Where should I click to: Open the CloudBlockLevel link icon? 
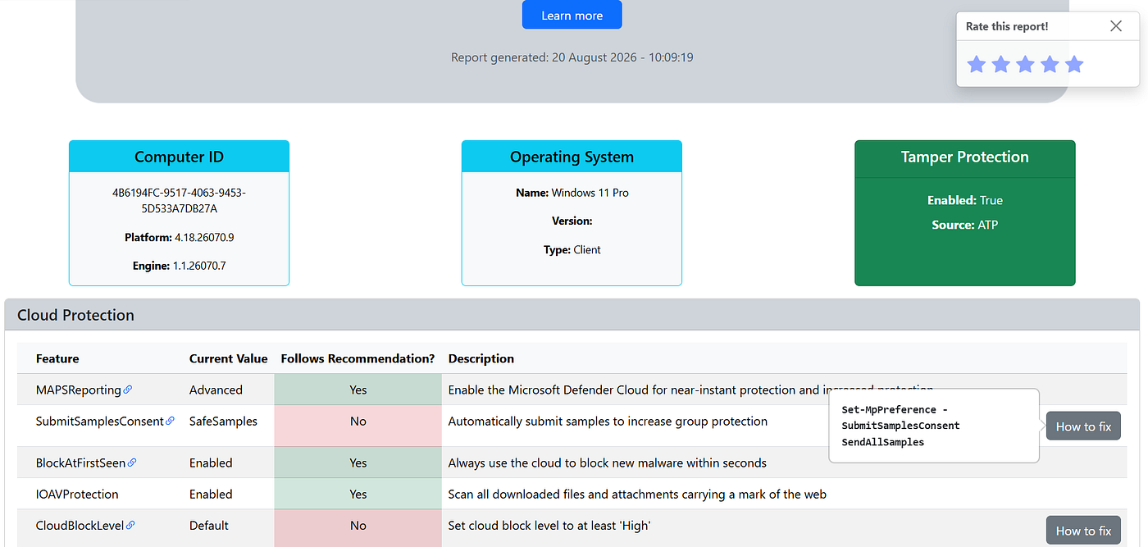pos(130,525)
